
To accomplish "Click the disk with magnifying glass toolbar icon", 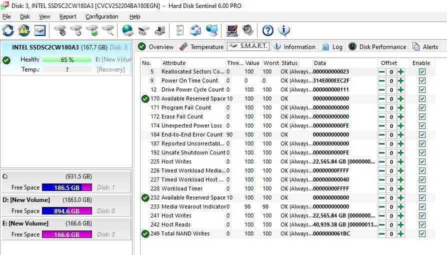I will tap(108, 30).
